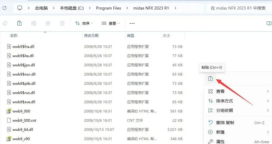Navigate to 此电脑 in breadcrumb

pos(41,8)
